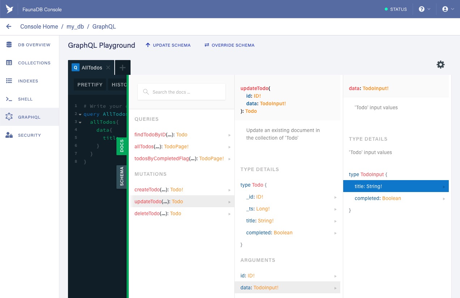Viewport: 460px width, 298px height.
Task: Click the DB Overview database icon
Action: pos(9,45)
